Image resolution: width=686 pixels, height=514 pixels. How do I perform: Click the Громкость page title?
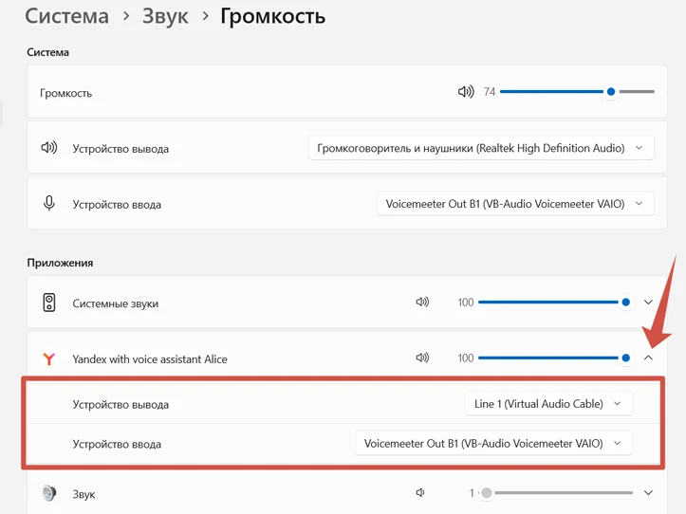tap(273, 17)
